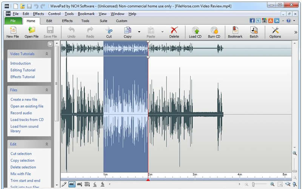The width and height of the screenshot is (302, 189).
Task: Collapse the Edit section
Action: click(x=47, y=144)
